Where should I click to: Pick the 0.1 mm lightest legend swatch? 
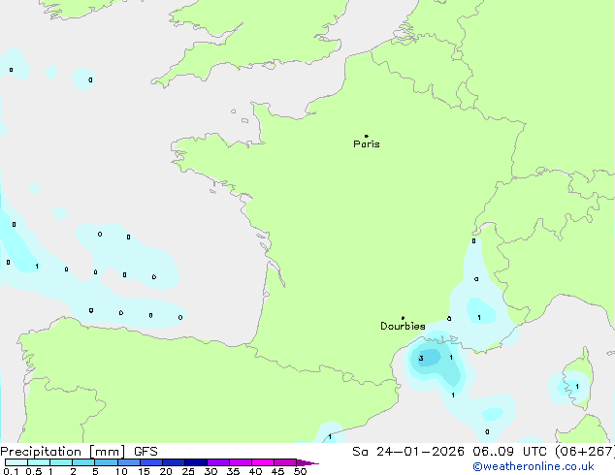pyautogui.click(x=16, y=462)
